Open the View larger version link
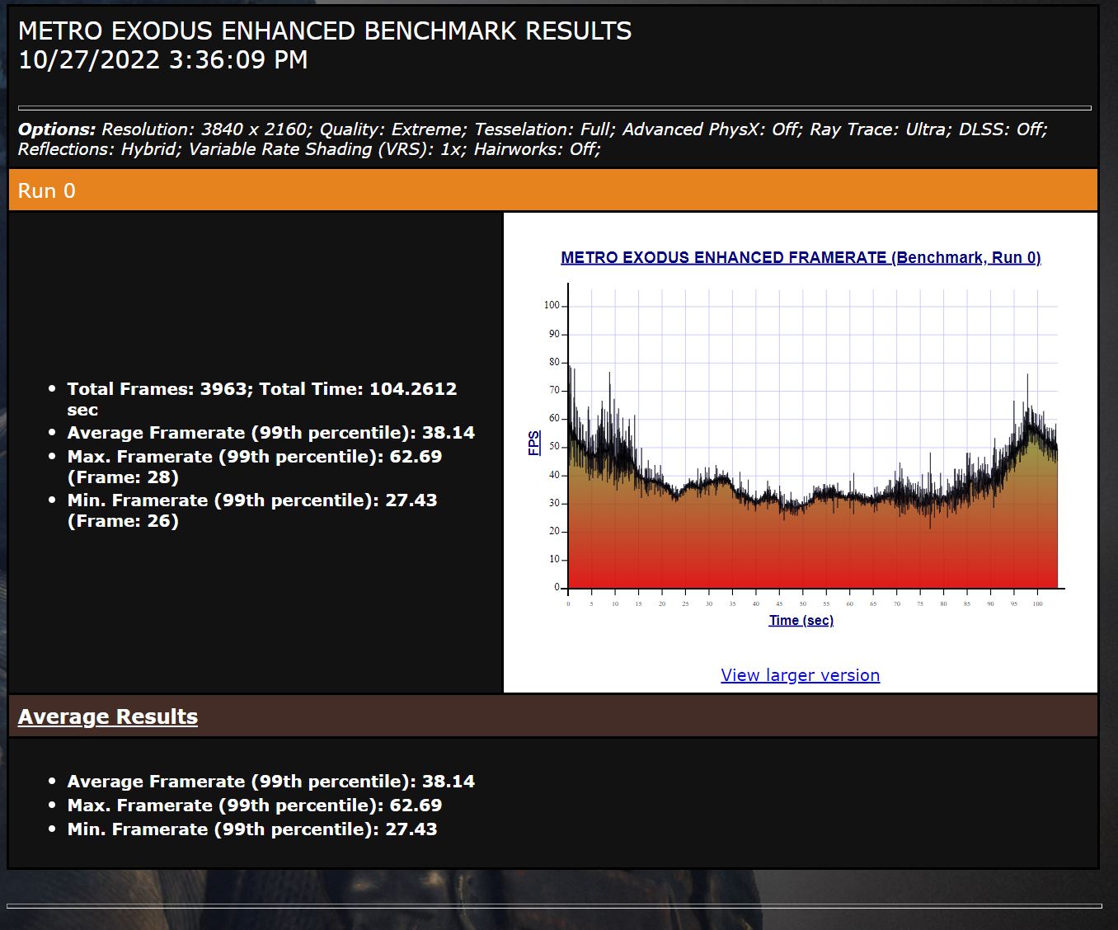The height and width of the screenshot is (930, 1118). pyautogui.click(x=800, y=675)
